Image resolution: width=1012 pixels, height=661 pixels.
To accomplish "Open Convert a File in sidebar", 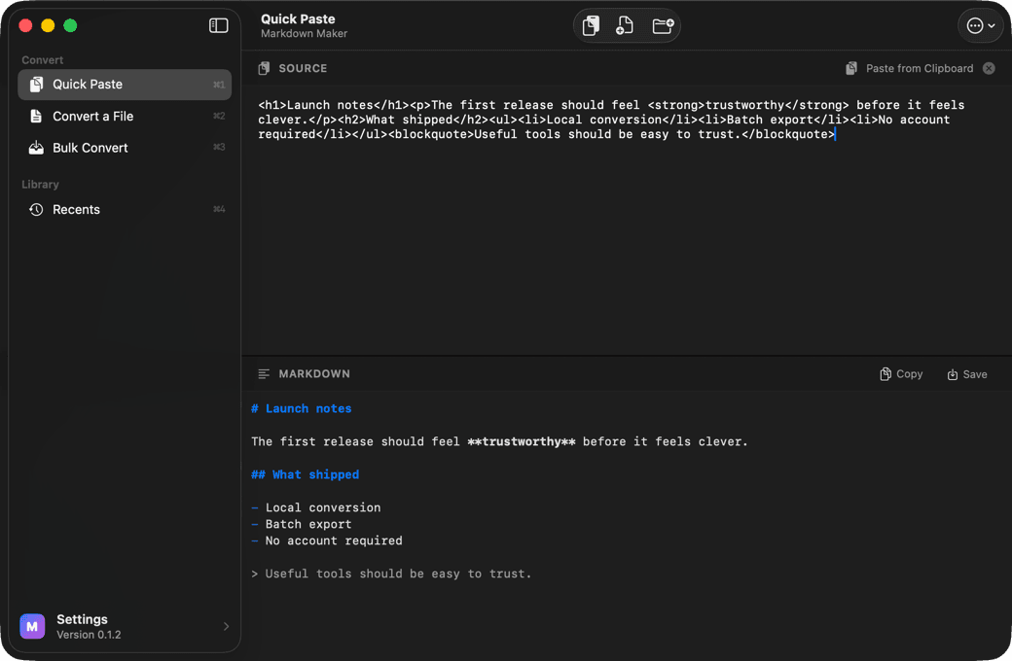I will [125, 116].
